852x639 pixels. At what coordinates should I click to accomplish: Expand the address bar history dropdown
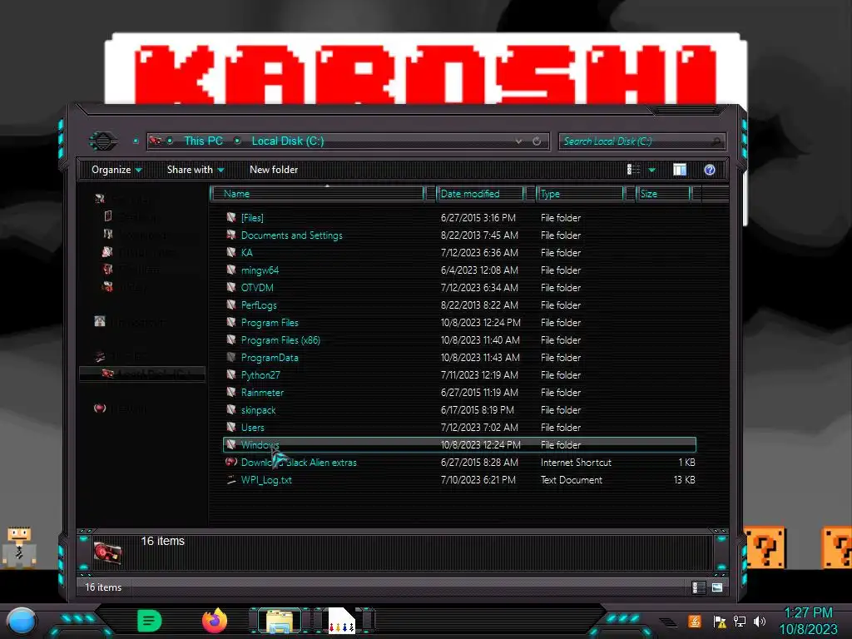click(x=518, y=141)
